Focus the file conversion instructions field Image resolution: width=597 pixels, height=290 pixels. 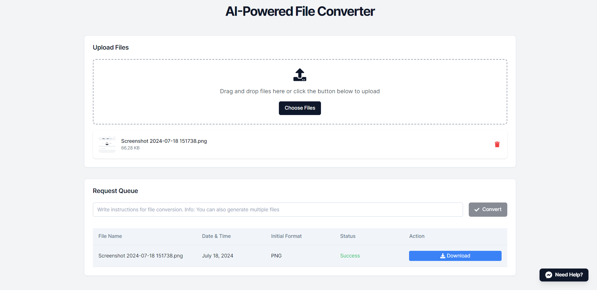point(278,210)
